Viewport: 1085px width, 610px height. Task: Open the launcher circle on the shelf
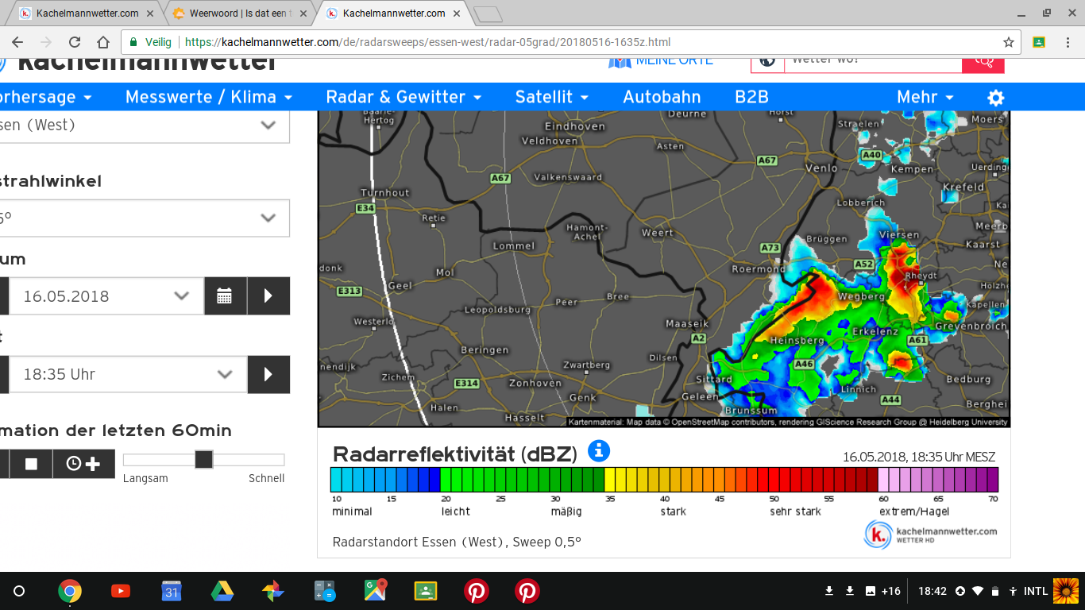coord(20,591)
